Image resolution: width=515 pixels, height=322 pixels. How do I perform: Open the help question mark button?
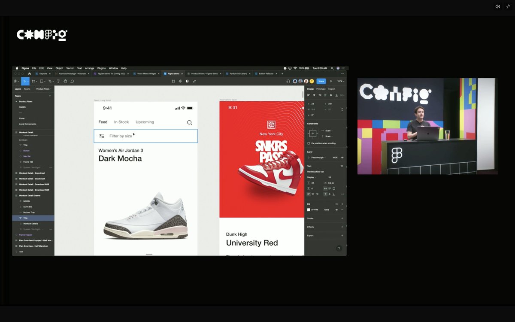[x=339, y=248]
